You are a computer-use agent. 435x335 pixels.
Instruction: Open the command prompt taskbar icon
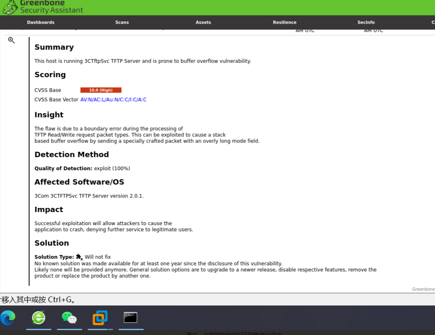click(130, 317)
